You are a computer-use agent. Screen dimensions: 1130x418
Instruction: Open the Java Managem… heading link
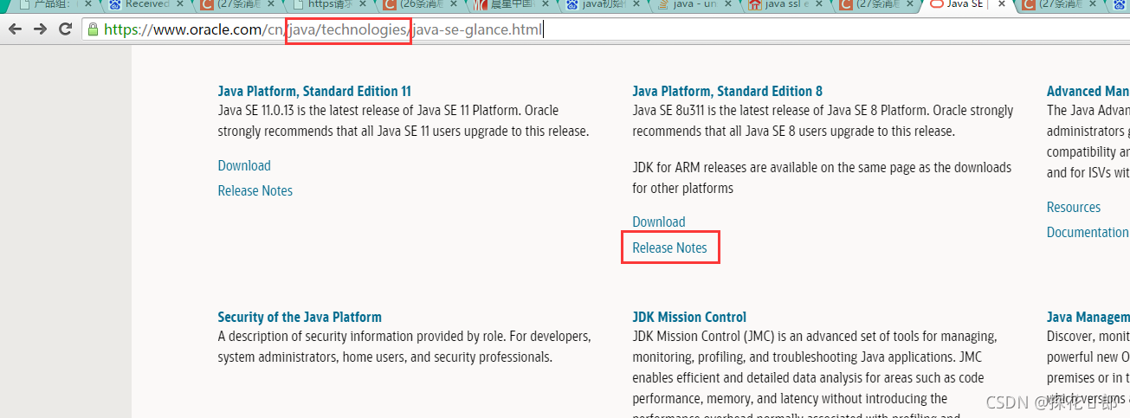[x=1088, y=317]
